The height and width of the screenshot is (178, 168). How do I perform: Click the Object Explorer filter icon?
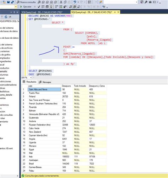(2, 17)
